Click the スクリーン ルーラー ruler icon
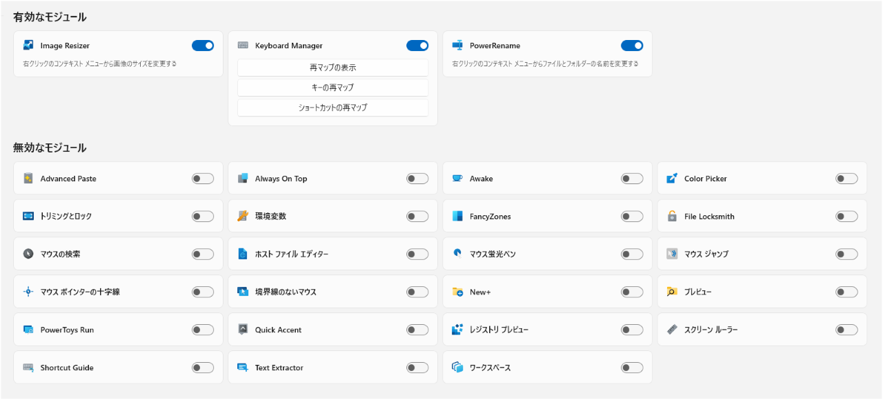The image size is (883, 400). tap(672, 330)
